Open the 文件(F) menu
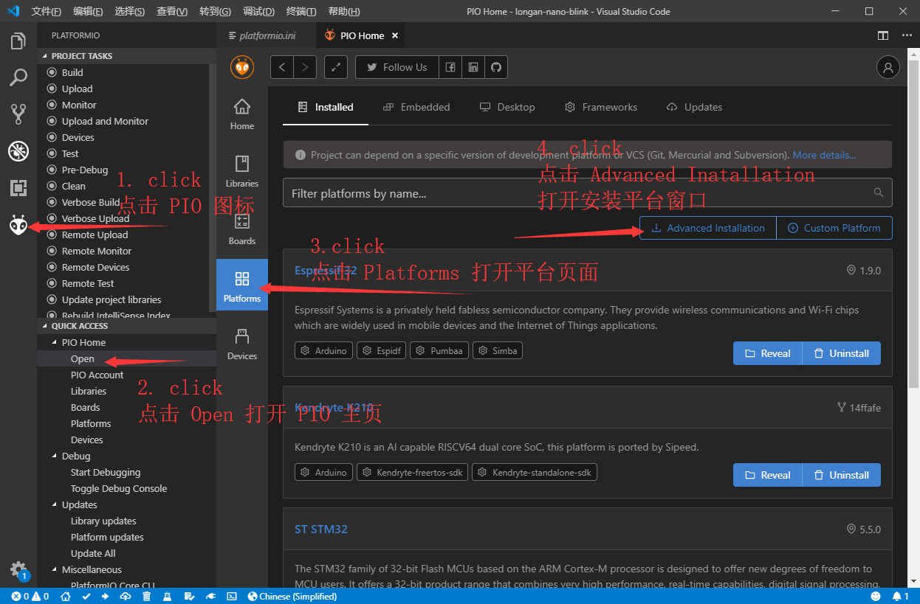Screen dimensions: 920x604 tap(47, 12)
